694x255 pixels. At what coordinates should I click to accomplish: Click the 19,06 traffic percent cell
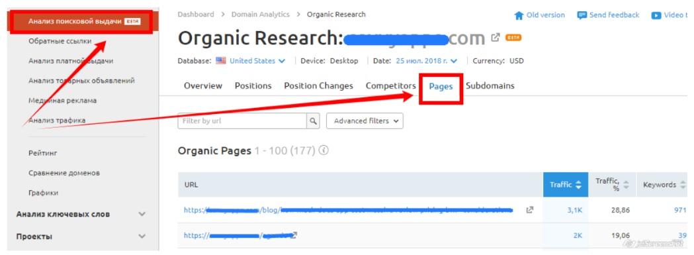click(621, 236)
